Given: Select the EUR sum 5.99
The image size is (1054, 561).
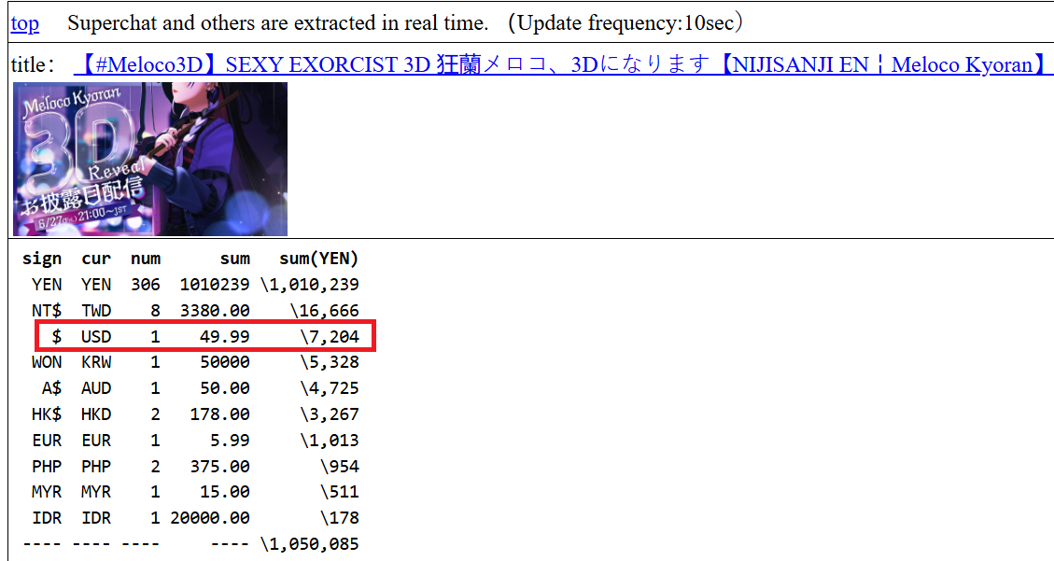Looking at the screenshot, I should pyautogui.click(x=230, y=441).
